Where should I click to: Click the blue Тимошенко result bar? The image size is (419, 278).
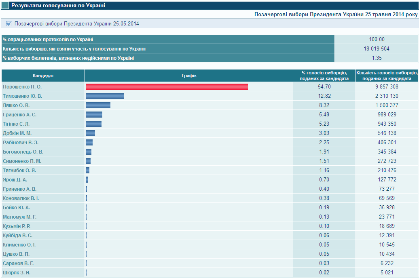(105, 96)
